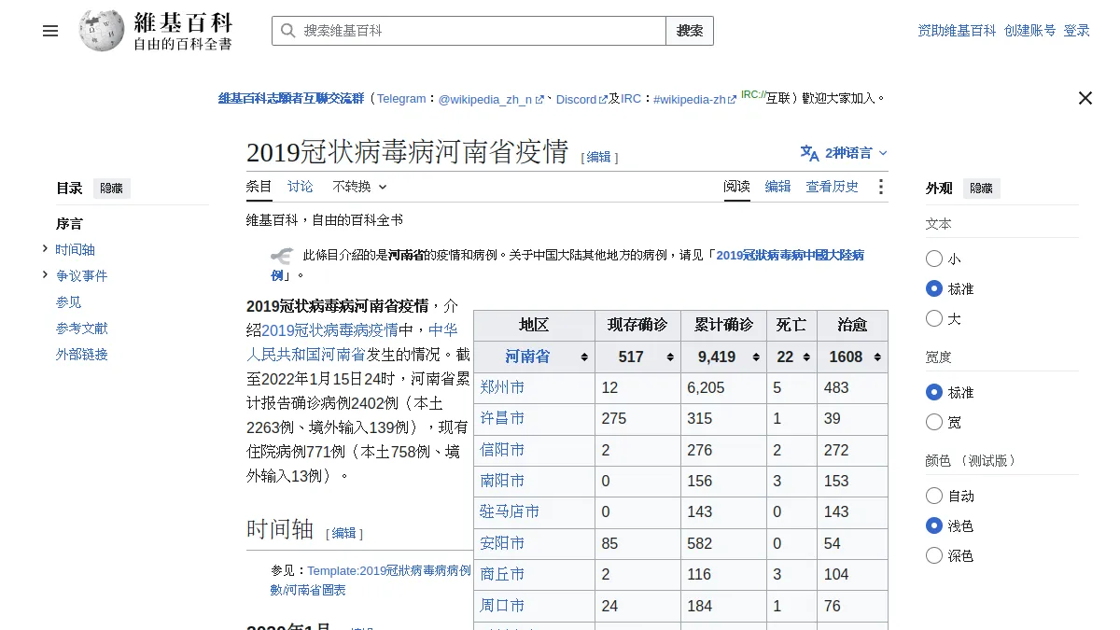Open the 信阳市 table link
The image size is (1120, 630).
pos(502,450)
